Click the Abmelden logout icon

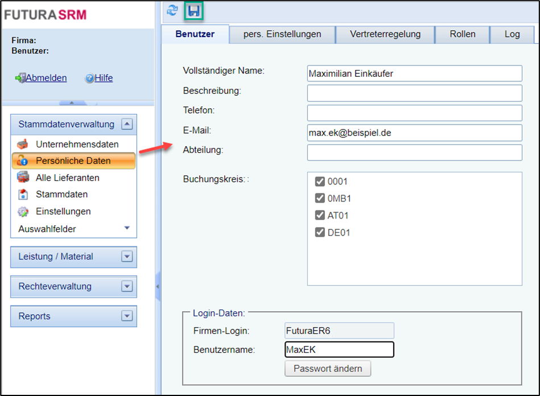click(x=20, y=79)
